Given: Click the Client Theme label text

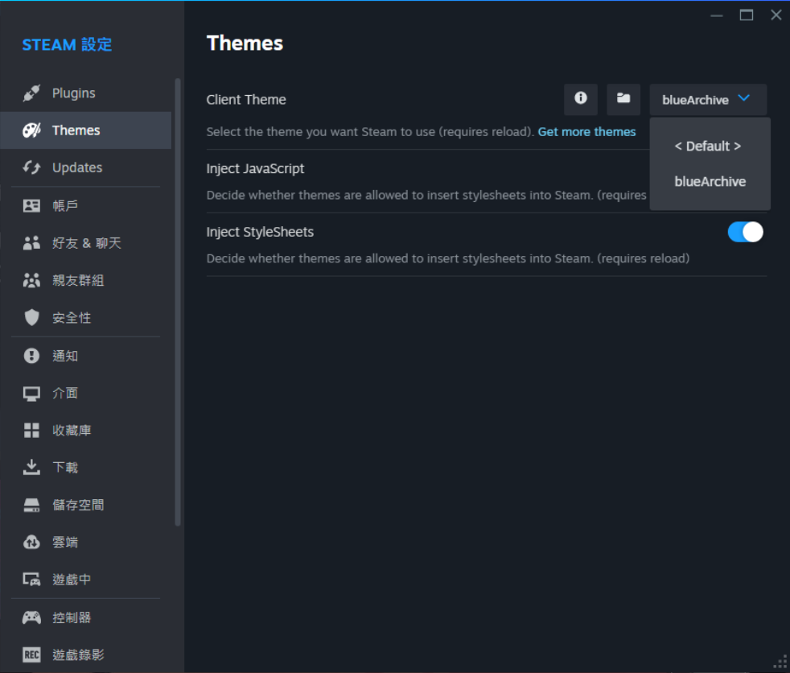Looking at the screenshot, I should pos(246,99).
